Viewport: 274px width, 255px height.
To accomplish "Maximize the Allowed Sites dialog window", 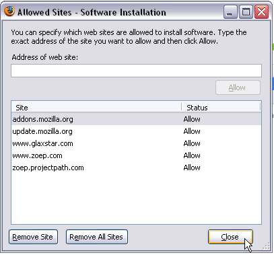I will 246,11.
